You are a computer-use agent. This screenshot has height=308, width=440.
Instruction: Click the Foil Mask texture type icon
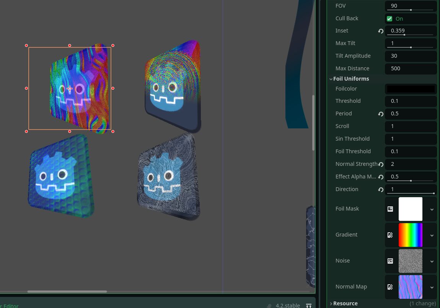tap(390, 209)
